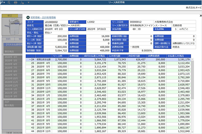Select row 33 for 2020年 12月
This screenshot has width=202, height=134.
click(108, 92)
